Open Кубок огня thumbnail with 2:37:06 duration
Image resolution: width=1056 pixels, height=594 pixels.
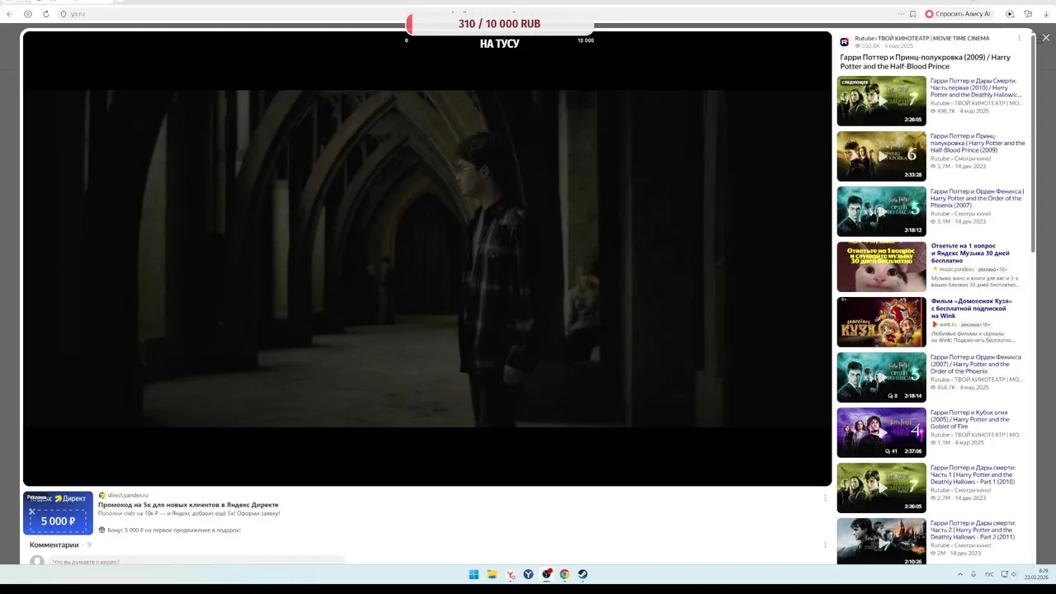pyautogui.click(x=881, y=432)
